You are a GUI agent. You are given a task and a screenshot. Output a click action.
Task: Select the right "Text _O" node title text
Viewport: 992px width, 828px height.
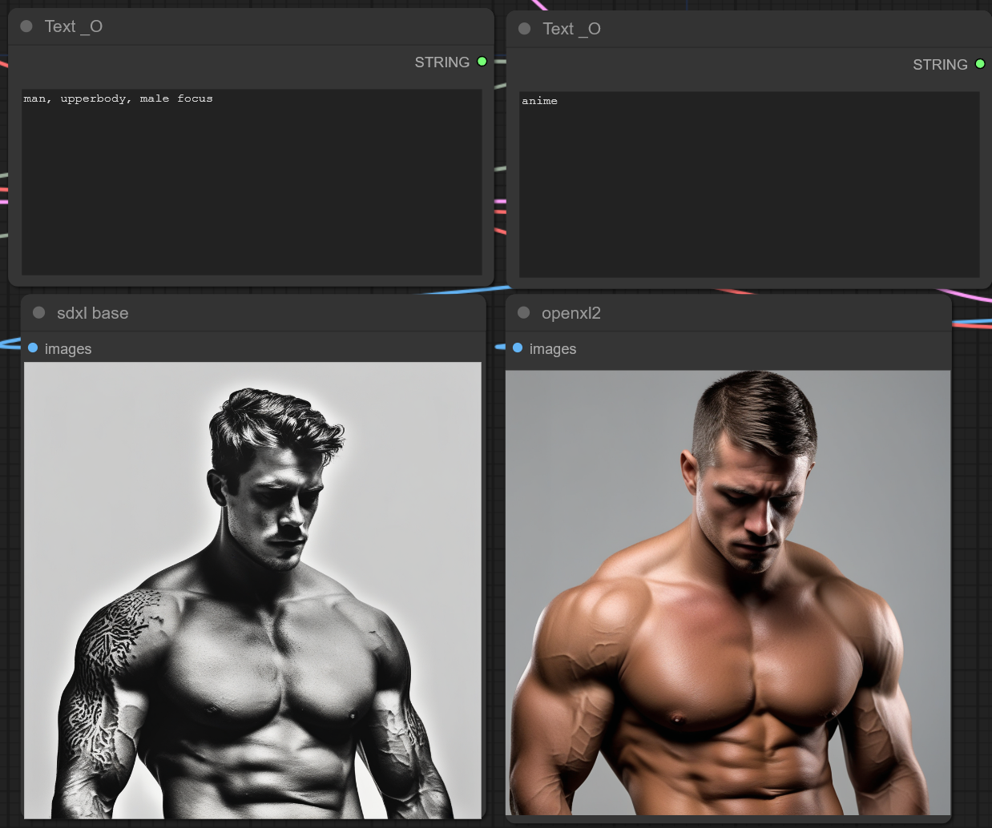point(571,29)
